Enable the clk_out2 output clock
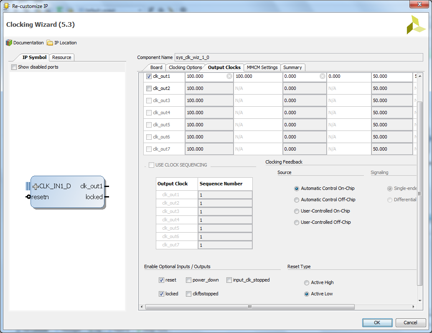This screenshot has height=333, width=432. (x=149, y=89)
